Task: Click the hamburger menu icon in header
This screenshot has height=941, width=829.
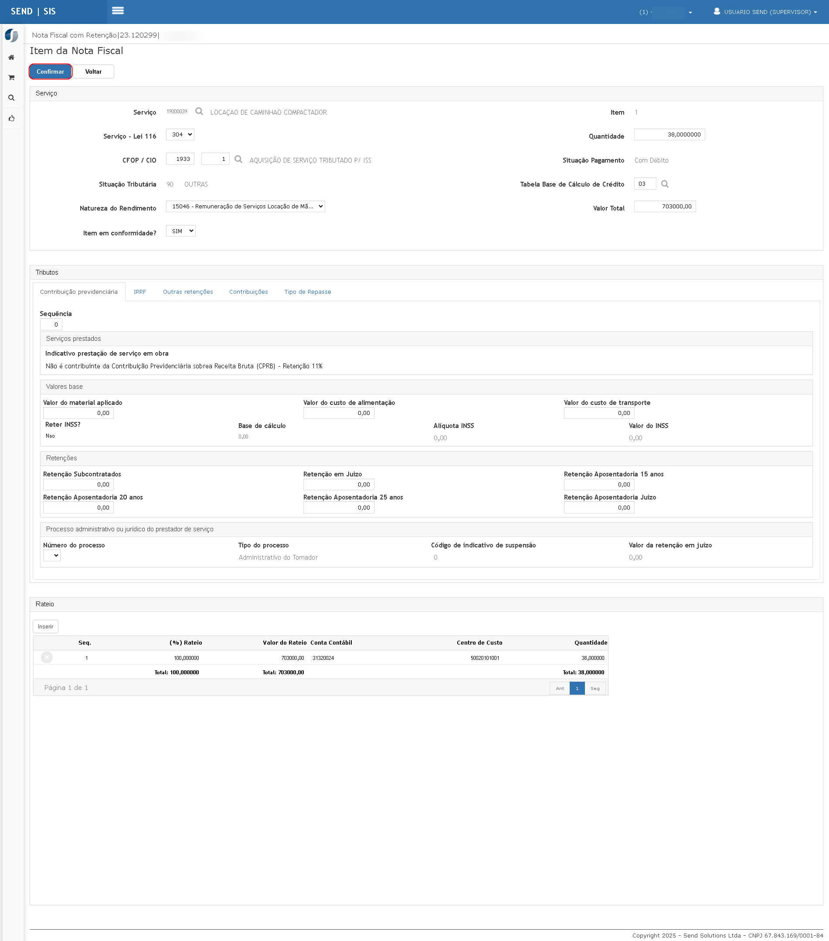Action: point(118,10)
